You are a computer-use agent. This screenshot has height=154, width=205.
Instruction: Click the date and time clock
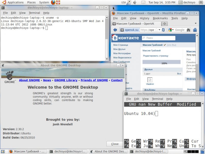pyautogui.click(x=162, y=2)
